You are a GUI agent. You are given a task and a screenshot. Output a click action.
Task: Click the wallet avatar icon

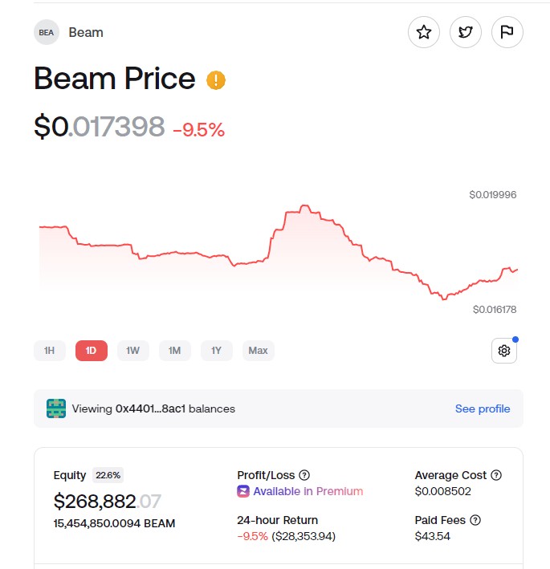click(x=56, y=408)
